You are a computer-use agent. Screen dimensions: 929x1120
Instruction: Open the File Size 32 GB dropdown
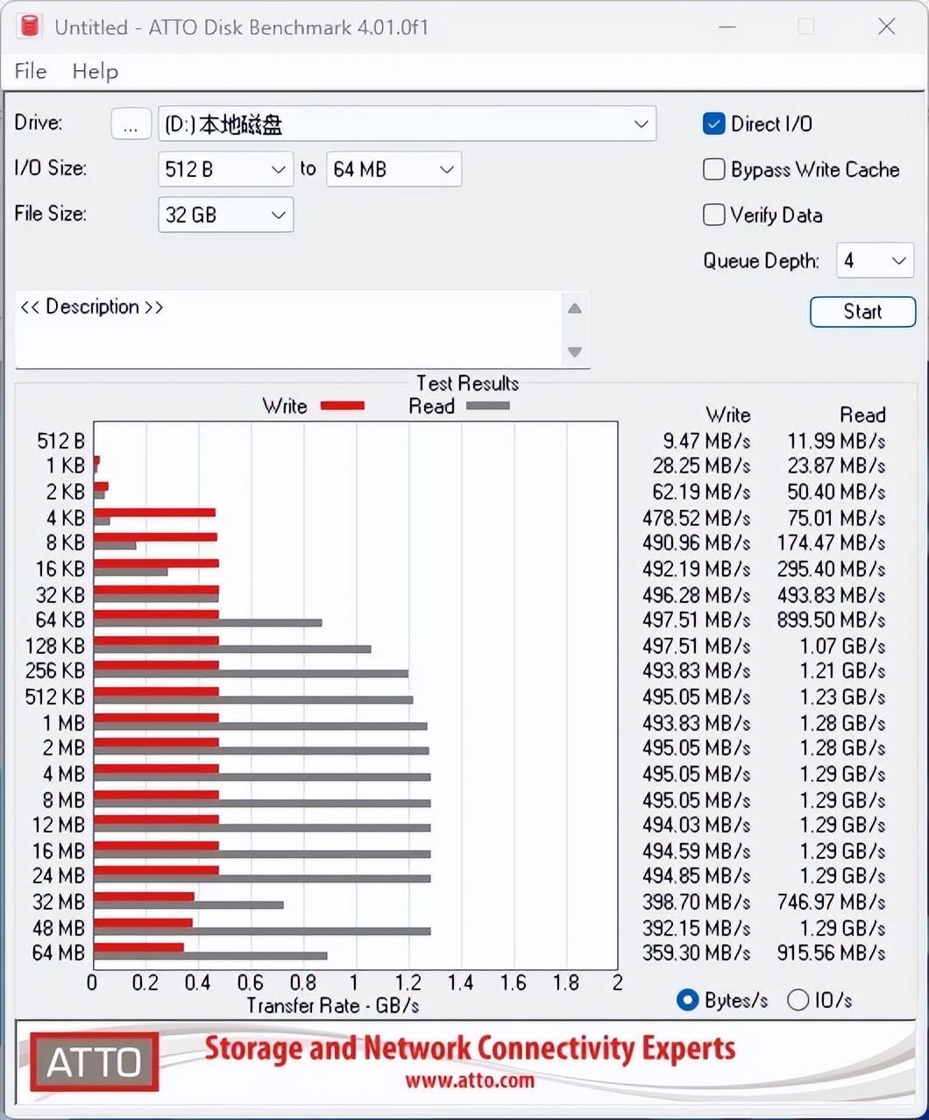(225, 215)
